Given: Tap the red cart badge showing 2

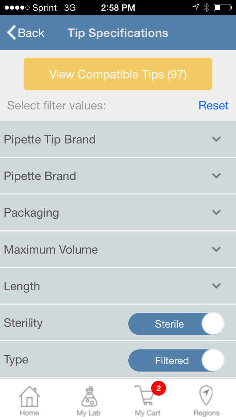Looking at the screenshot, I should 159,388.
